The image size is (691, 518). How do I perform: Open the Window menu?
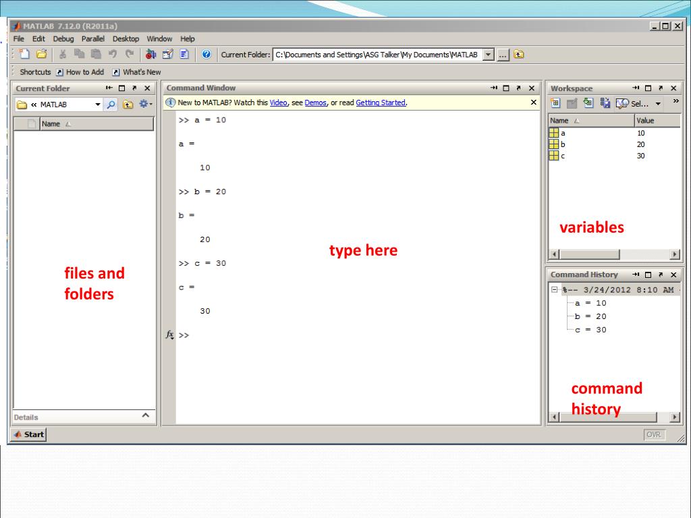click(159, 38)
